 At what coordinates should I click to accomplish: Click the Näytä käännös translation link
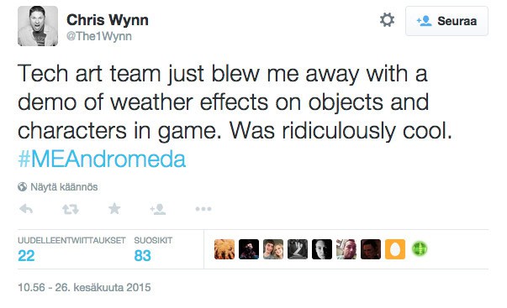pos(64,187)
